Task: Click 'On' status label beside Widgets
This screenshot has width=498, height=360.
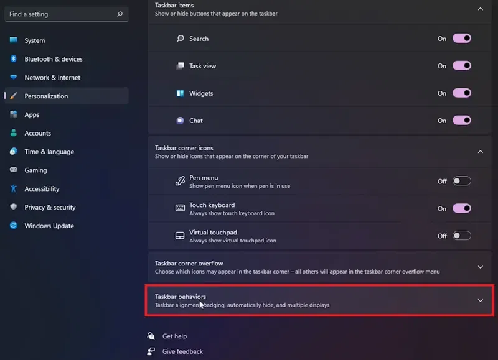Action: (x=442, y=93)
